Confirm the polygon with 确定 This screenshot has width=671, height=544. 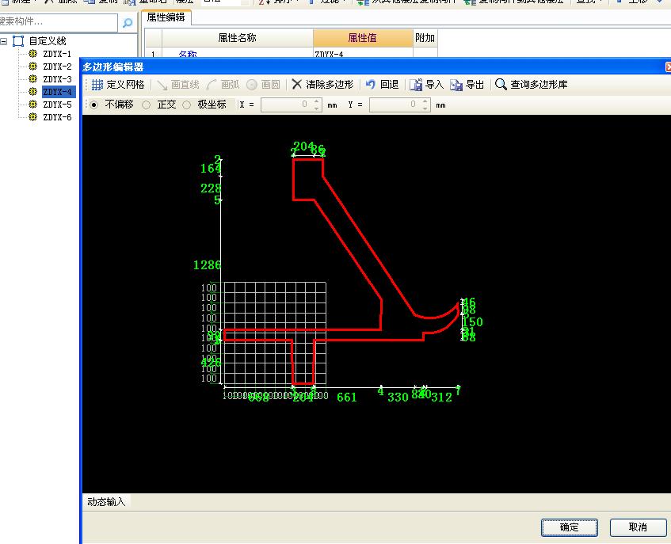point(569,527)
